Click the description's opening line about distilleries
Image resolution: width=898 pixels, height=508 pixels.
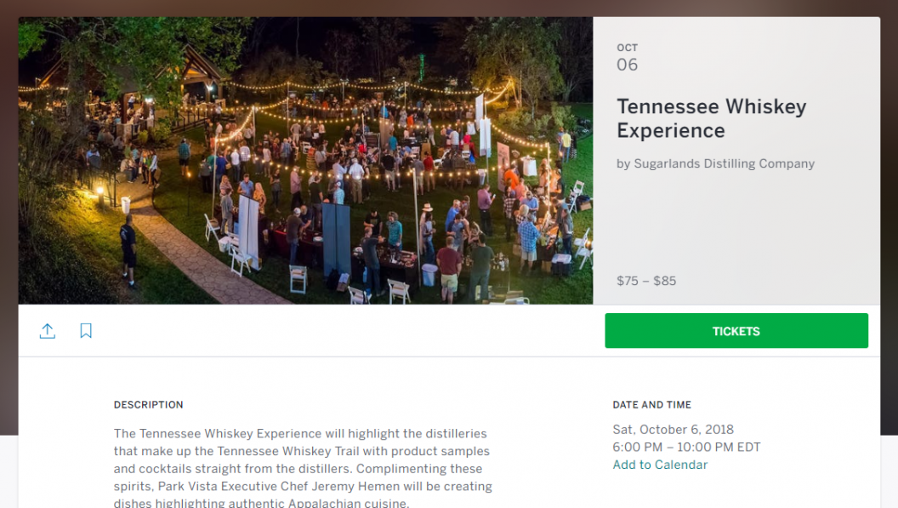pos(300,434)
